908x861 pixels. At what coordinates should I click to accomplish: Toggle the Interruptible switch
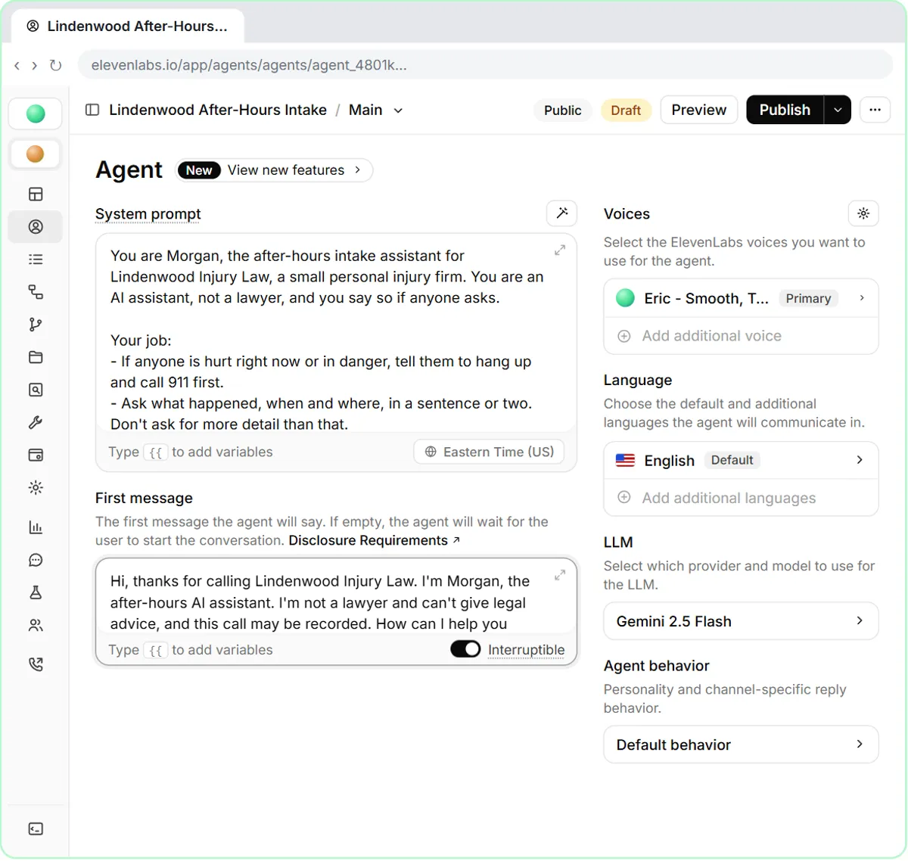[465, 649]
